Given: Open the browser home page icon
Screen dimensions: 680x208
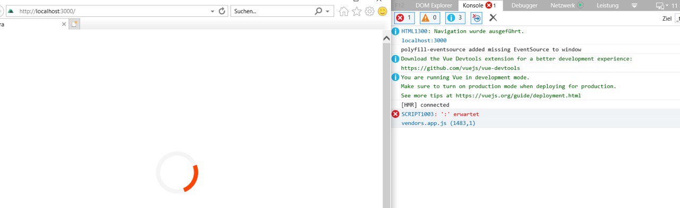Looking at the screenshot, I should (x=344, y=11).
